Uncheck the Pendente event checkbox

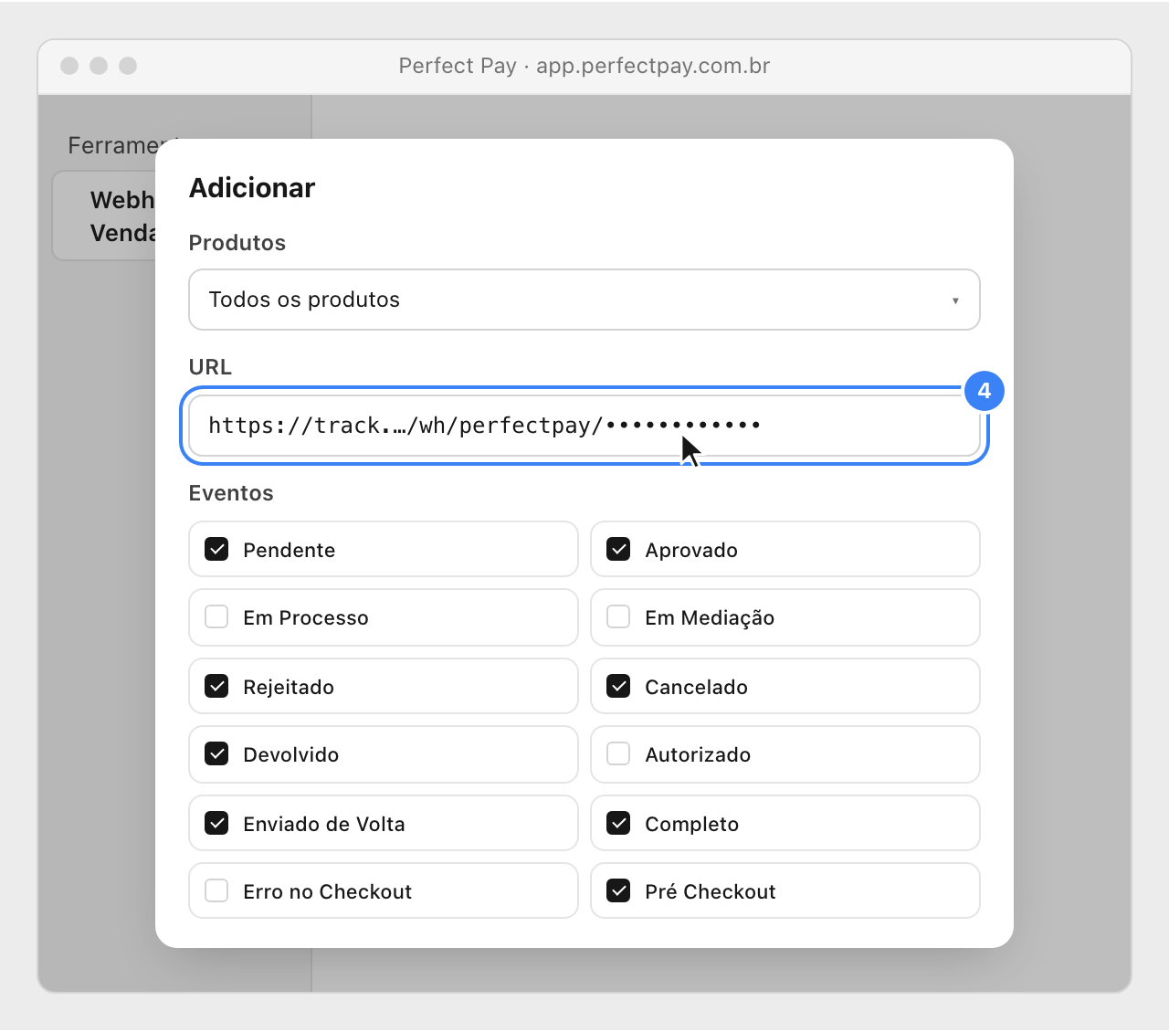[216, 549]
